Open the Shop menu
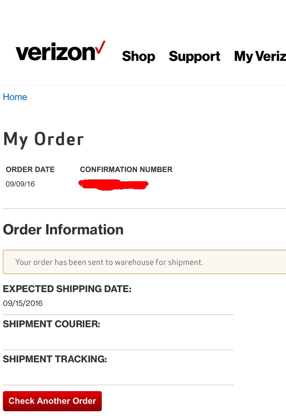Viewport: 286px width, 419px height. pyautogui.click(x=138, y=56)
